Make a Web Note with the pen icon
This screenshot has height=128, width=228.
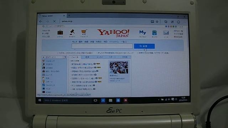click(x=172, y=22)
